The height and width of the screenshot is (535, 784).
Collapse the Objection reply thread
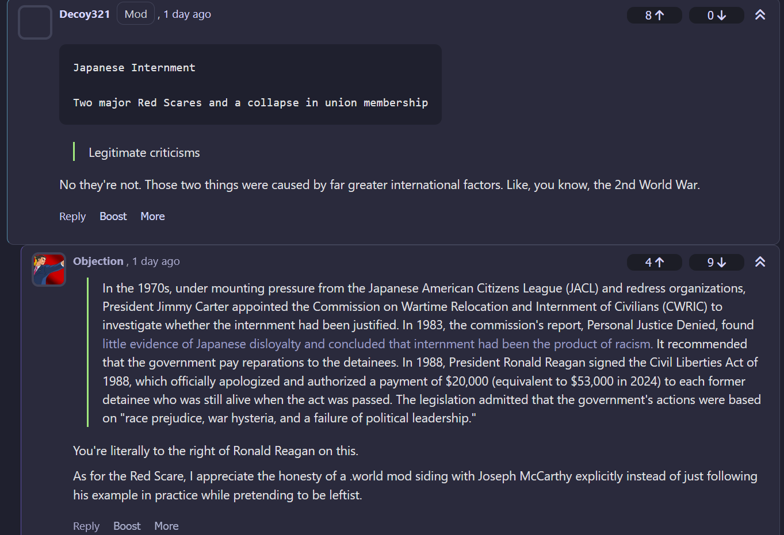(760, 262)
